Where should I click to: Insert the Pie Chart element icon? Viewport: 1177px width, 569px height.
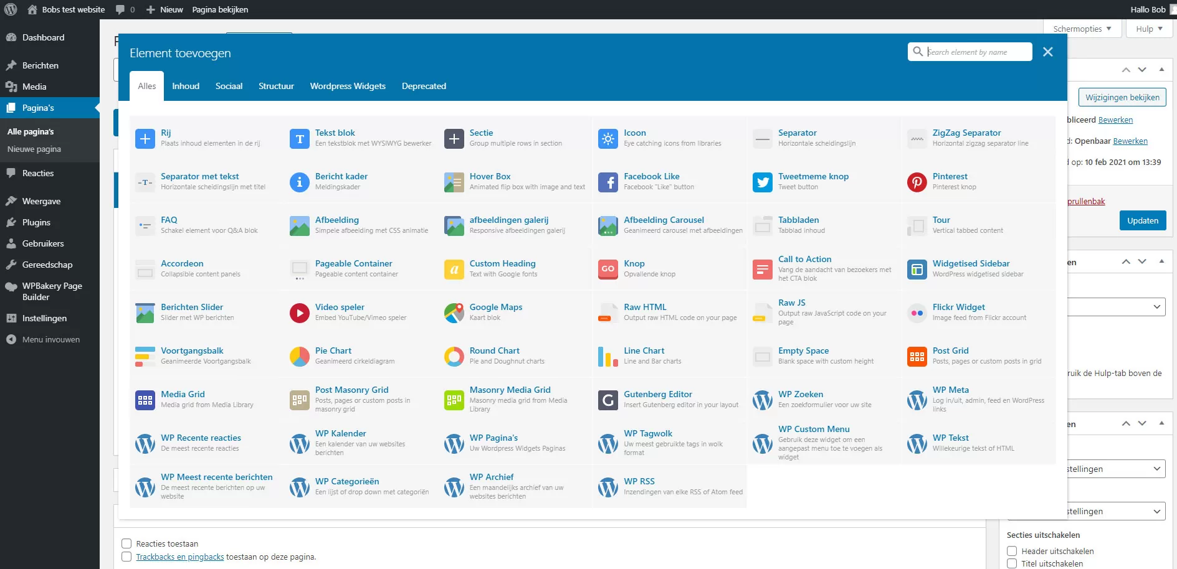pos(299,356)
